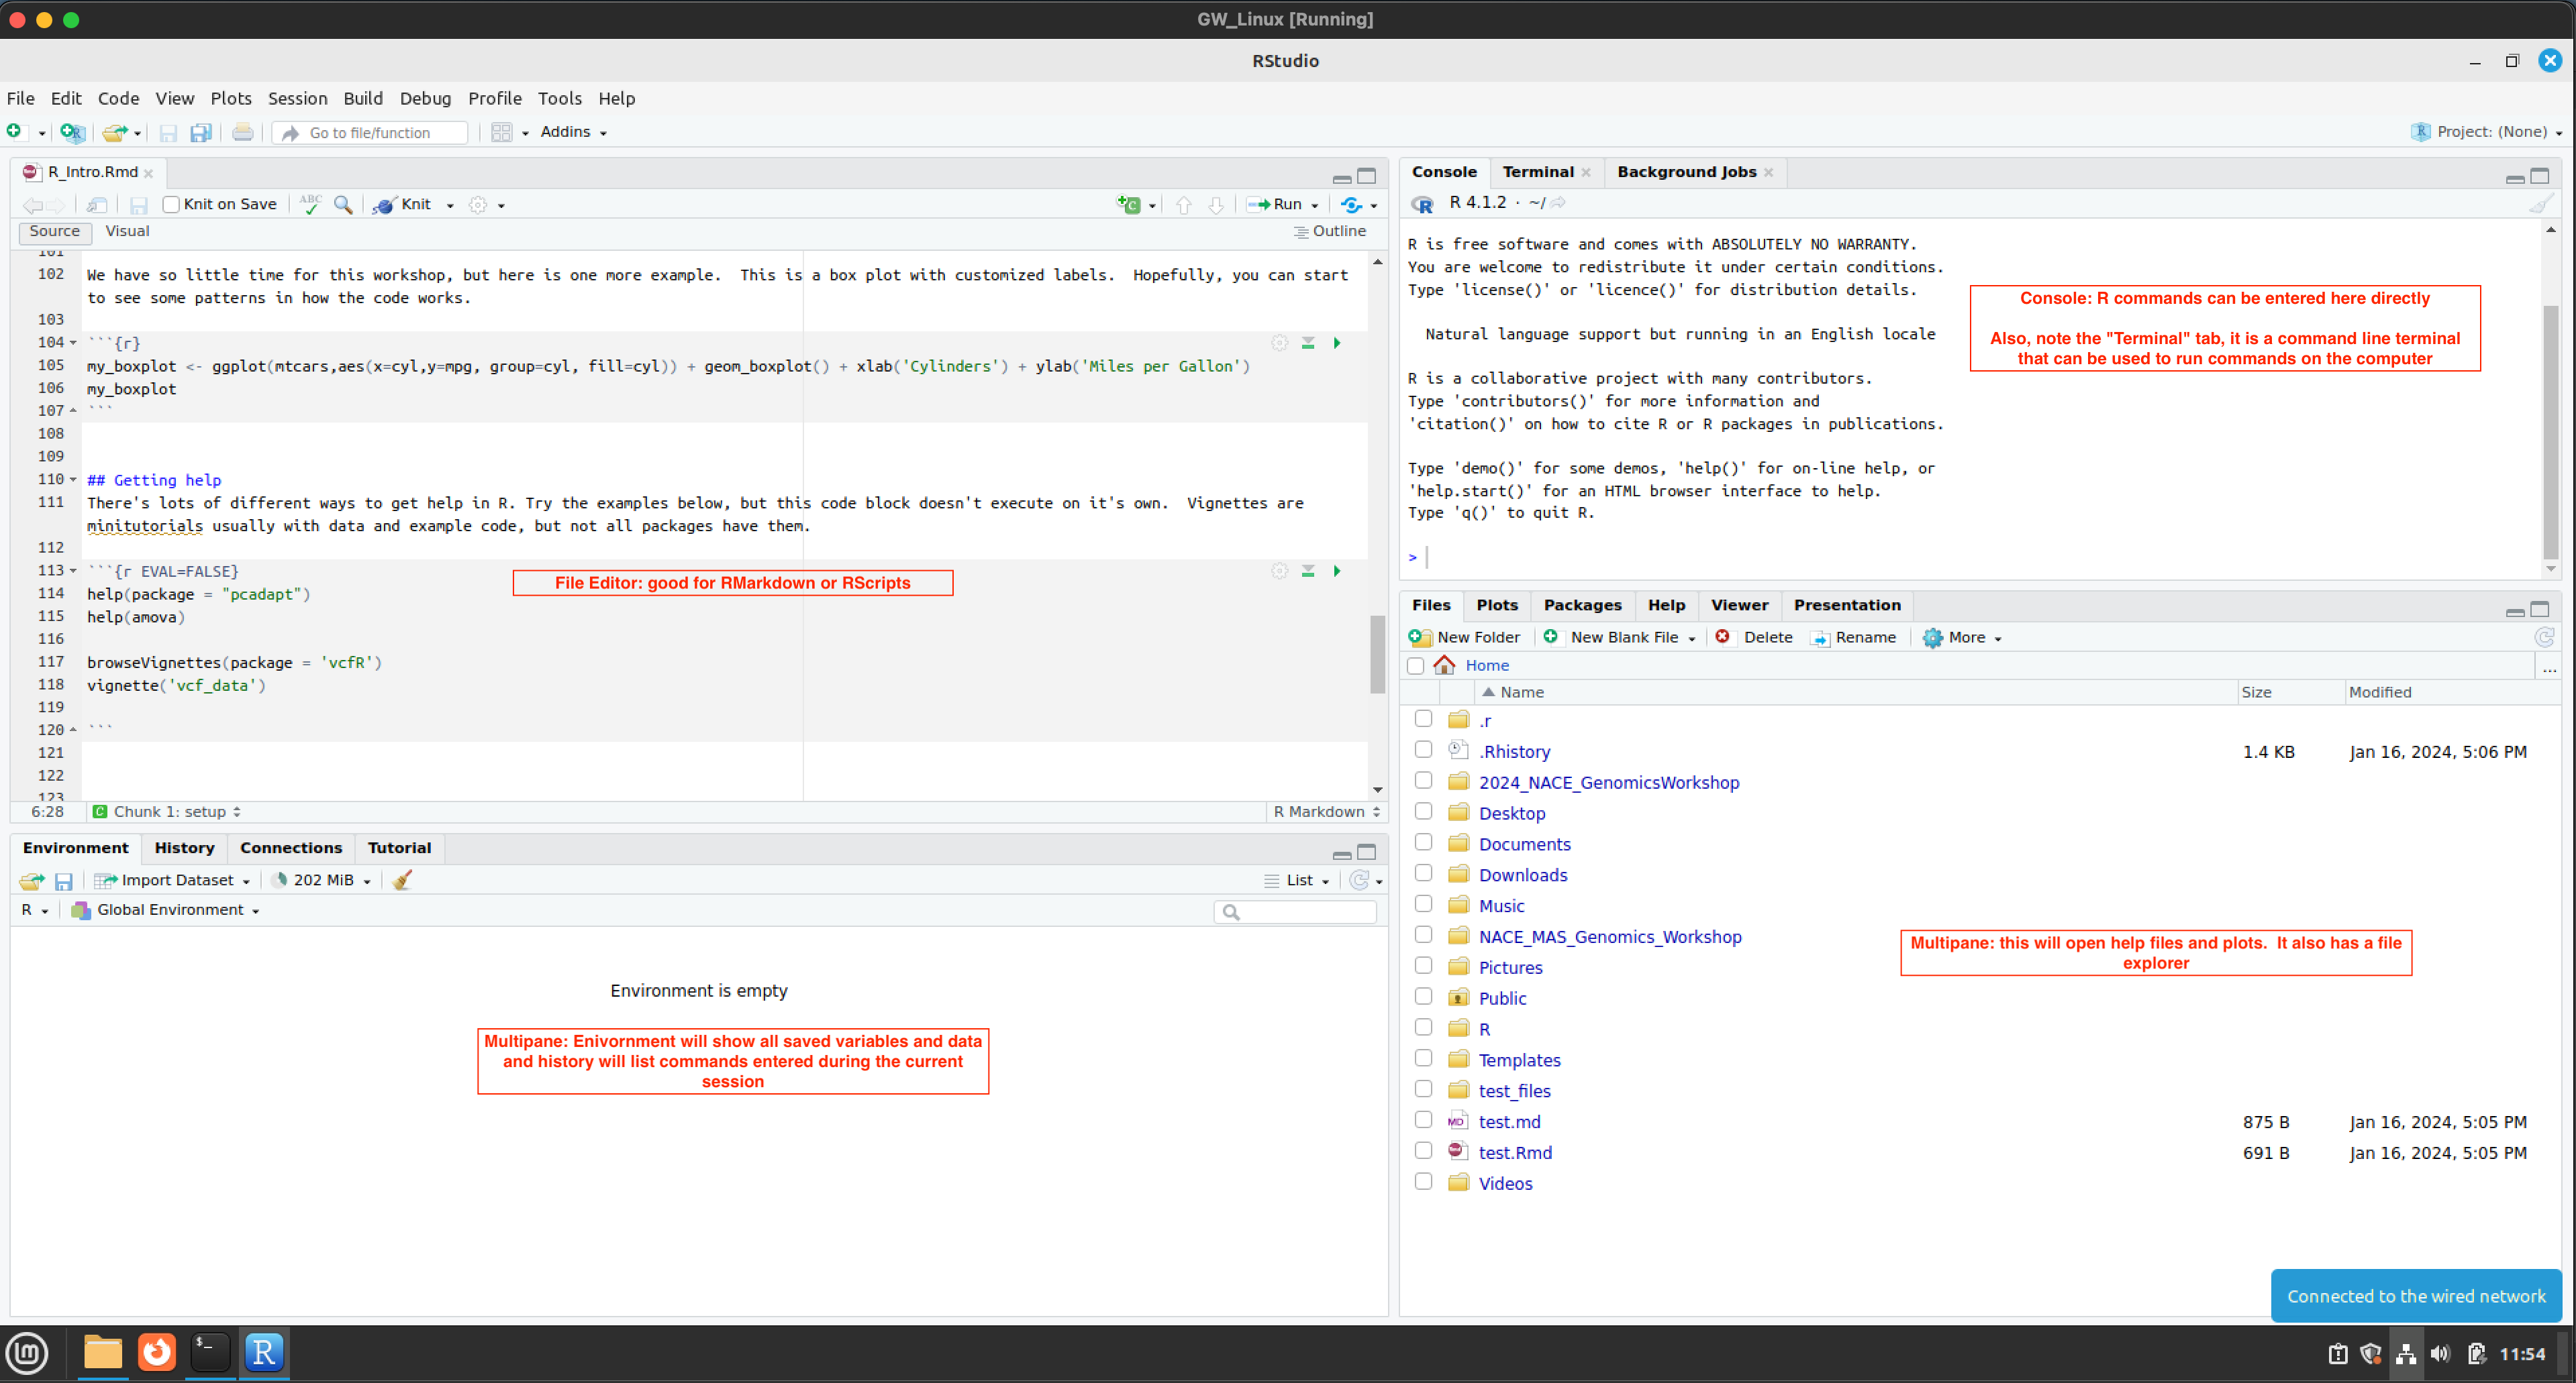Click the Load workspace icon in Environment pane
The width and height of the screenshot is (2576, 1383).
(31, 881)
